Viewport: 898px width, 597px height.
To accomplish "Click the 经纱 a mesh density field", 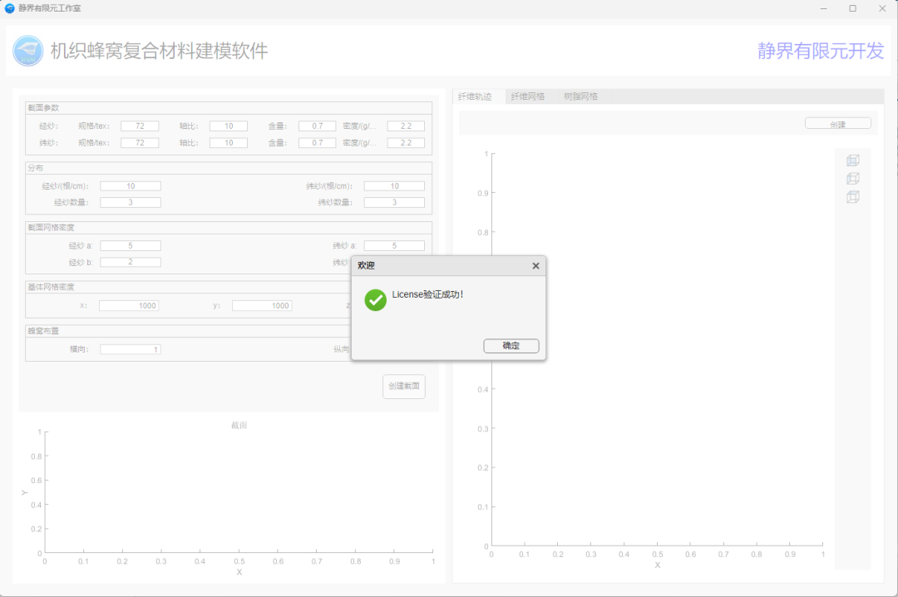I will click(x=131, y=246).
